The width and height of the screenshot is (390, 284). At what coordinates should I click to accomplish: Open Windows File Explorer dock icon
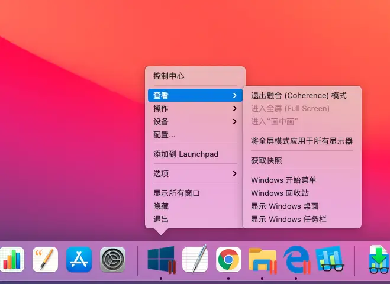[263, 260]
